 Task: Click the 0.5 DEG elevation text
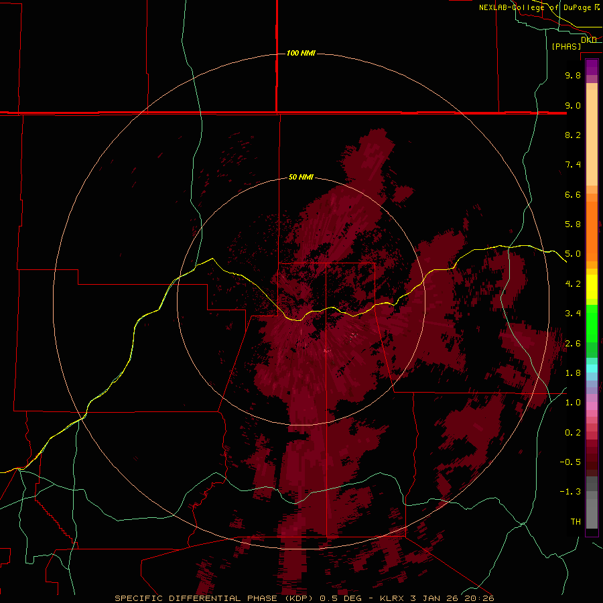coord(341,598)
